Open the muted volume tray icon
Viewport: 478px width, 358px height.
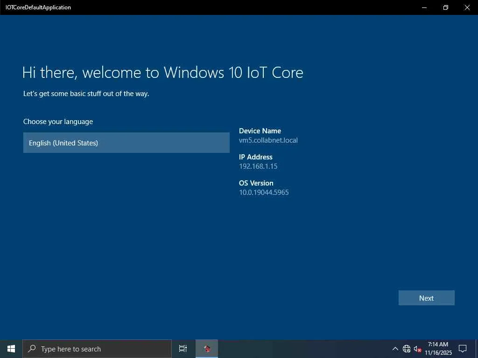pyautogui.click(x=417, y=349)
